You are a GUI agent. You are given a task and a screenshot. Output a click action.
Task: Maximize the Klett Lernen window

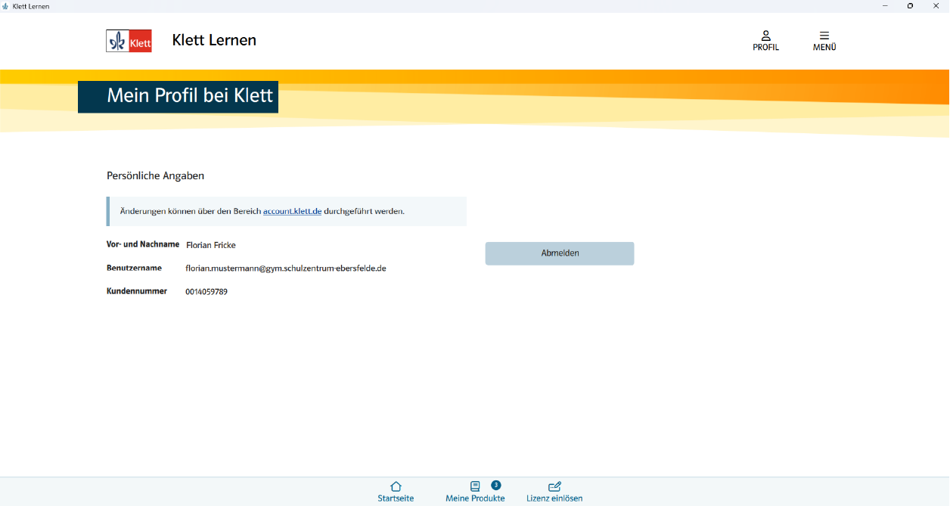pos(910,6)
